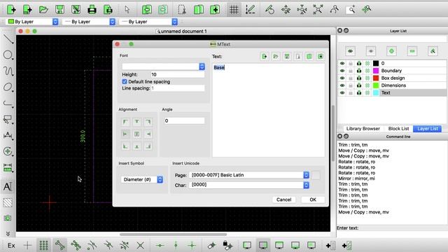Toggle print setting of Text layer
This screenshot has height=252, width=448.
(x=359, y=93)
